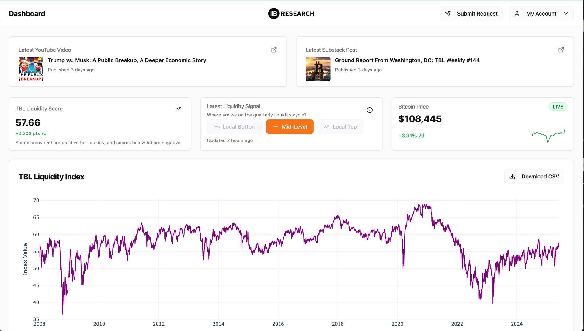Click the TBL Liquidity Score trend arrow icon
Viewport: 584px width, 331px height.
[178, 109]
